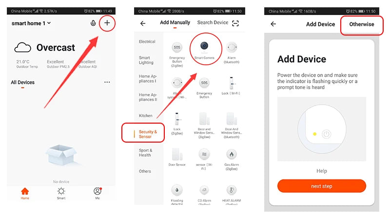Screen dimensions: 390x219
Task: Open the Smart Lighting category
Action: click(x=146, y=60)
